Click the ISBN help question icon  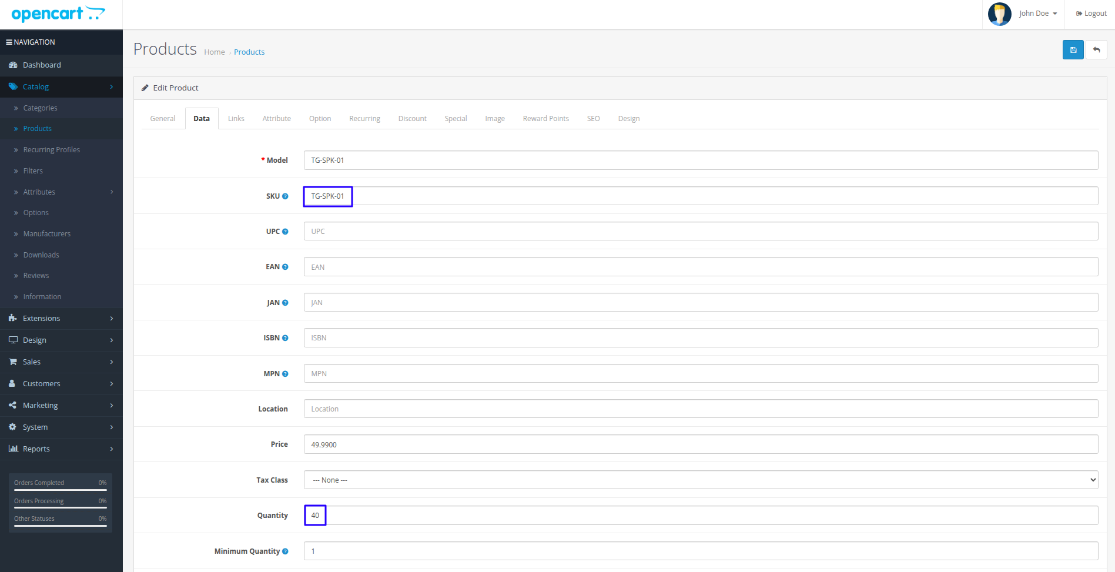pos(285,338)
